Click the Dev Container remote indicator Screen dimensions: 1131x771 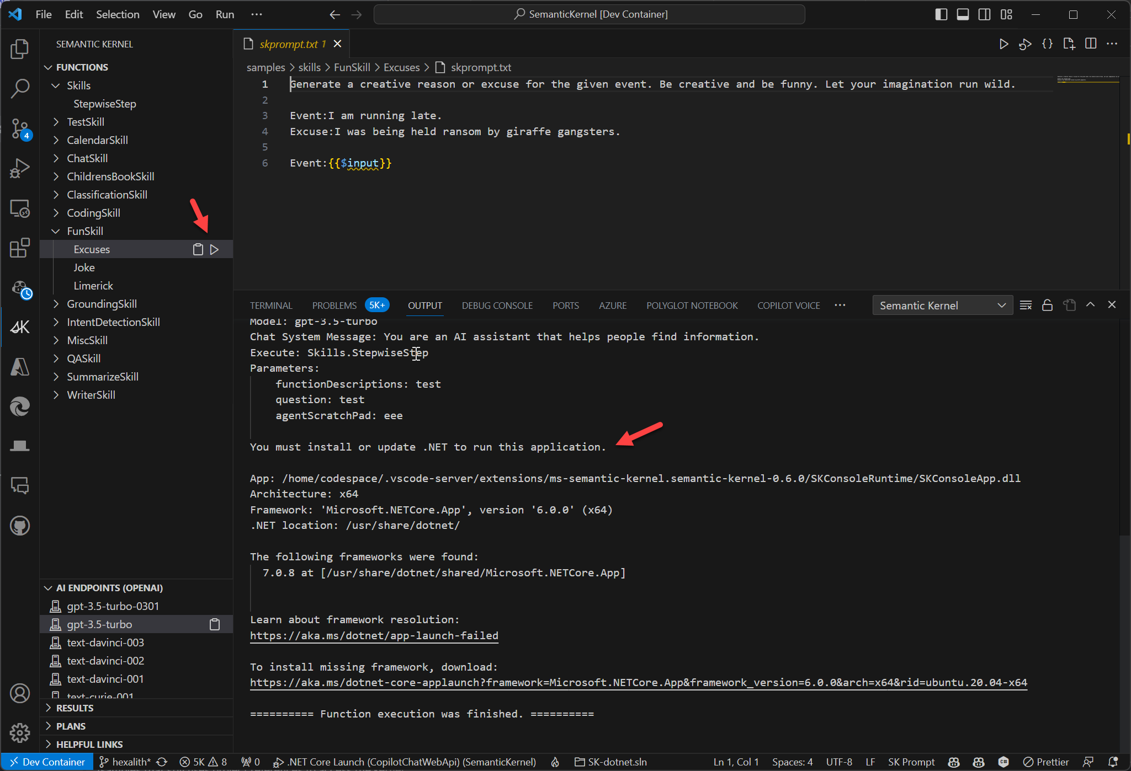47,762
